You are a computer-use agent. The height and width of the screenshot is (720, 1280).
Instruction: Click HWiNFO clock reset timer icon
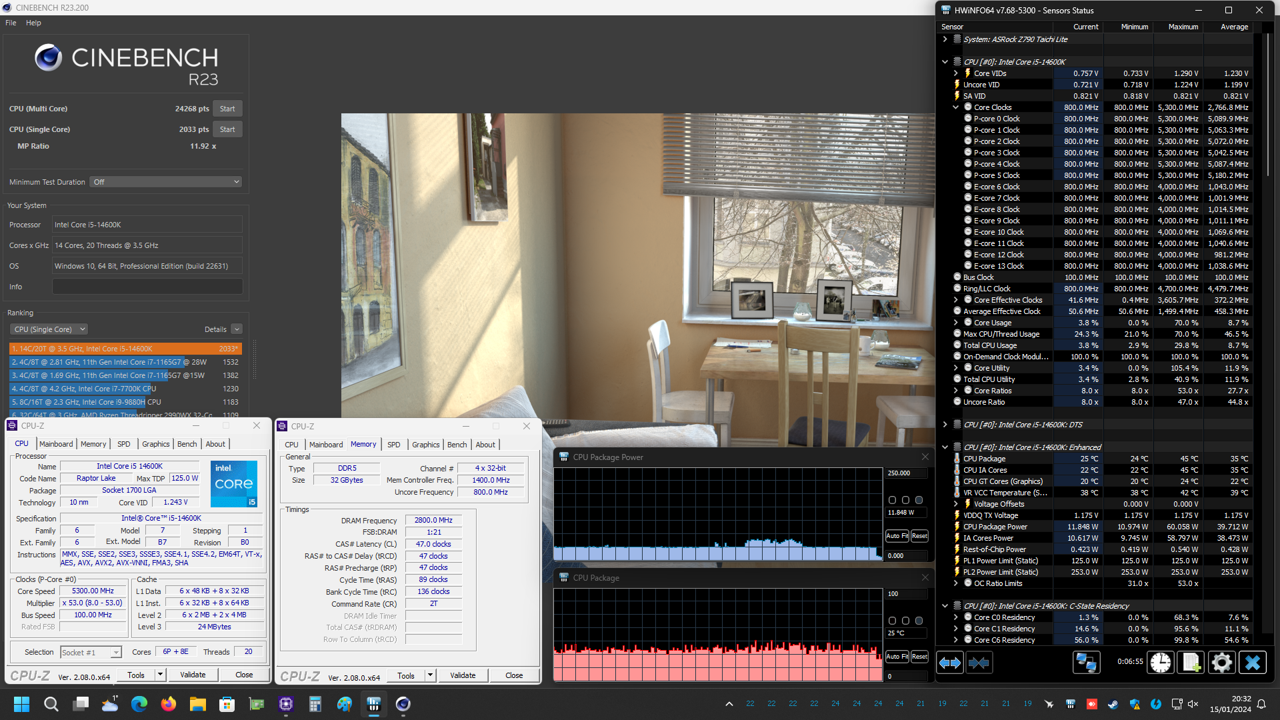1161,663
